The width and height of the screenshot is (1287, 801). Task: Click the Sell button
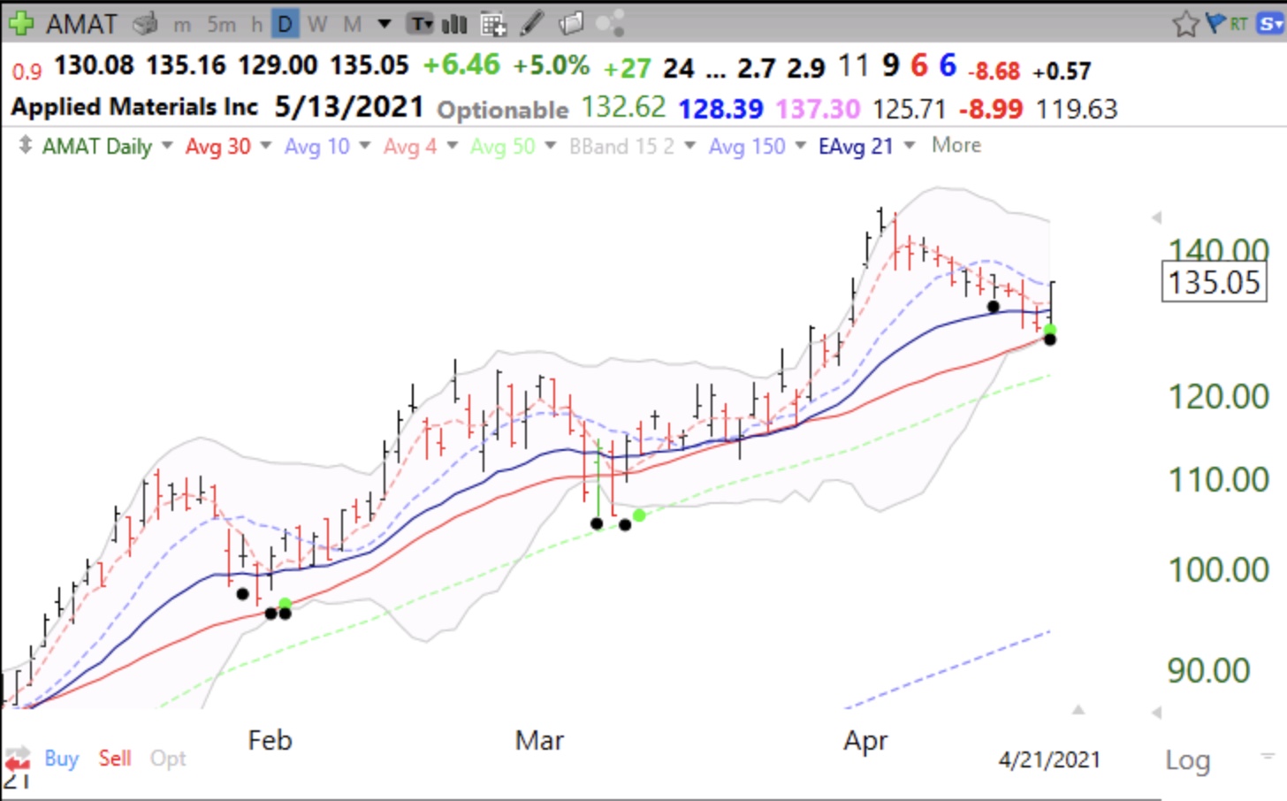(115, 759)
